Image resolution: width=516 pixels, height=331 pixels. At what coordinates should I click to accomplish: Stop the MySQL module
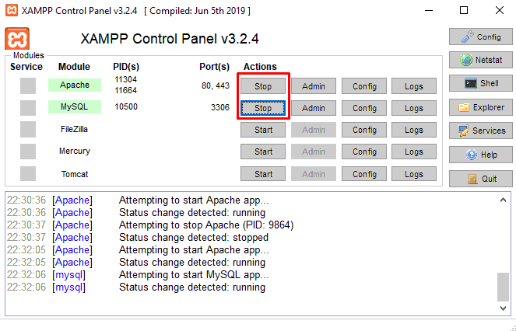point(263,108)
